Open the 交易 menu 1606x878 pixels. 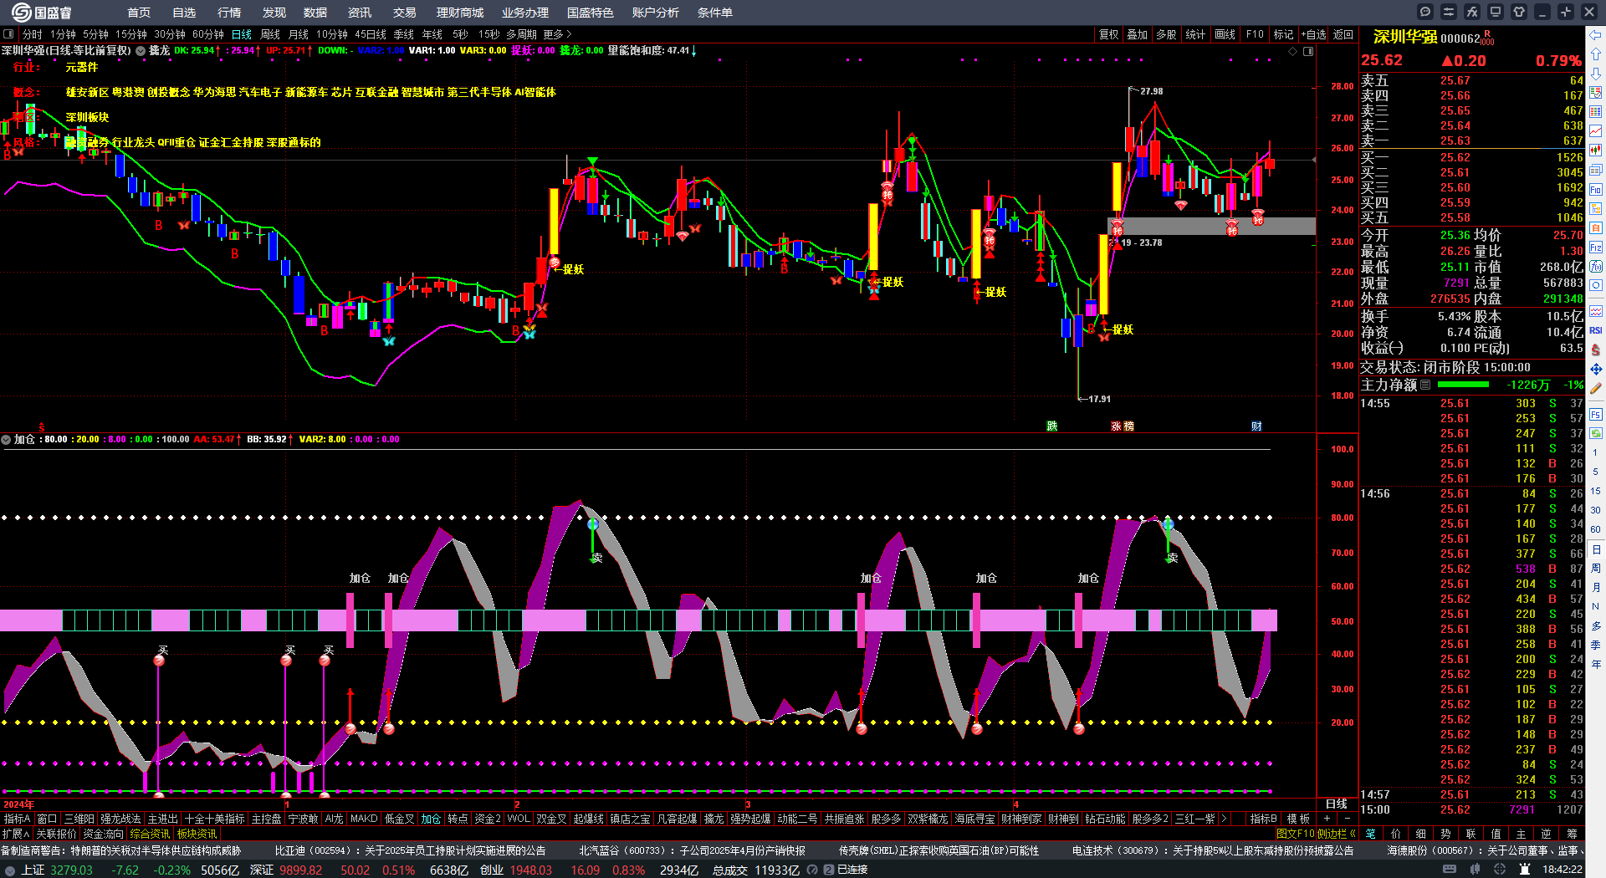[x=405, y=13]
